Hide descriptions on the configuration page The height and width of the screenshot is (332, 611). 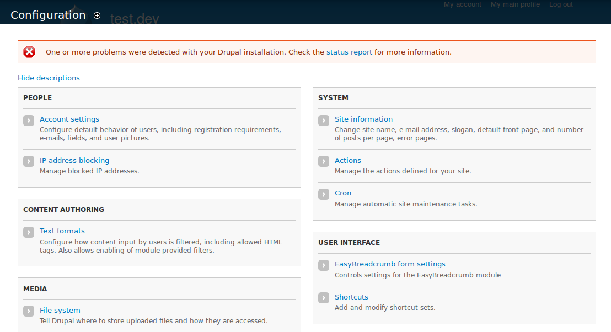pyautogui.click(x=49, y=78)
